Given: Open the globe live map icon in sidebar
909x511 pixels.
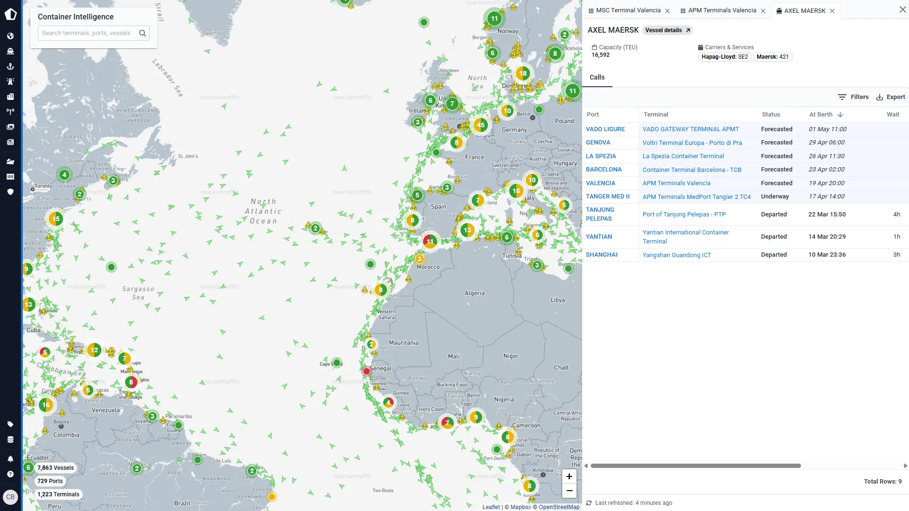Looking at the screenshot, I should pos(10,36).
